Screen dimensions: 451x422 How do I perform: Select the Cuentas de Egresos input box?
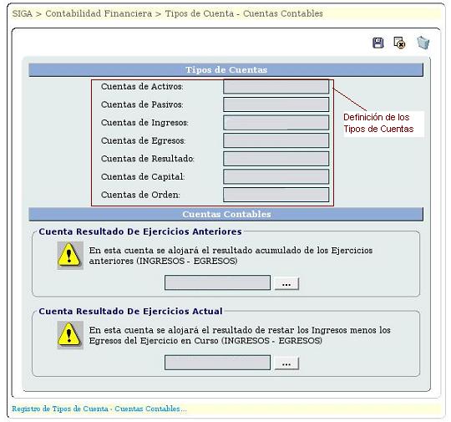(276, 140)
